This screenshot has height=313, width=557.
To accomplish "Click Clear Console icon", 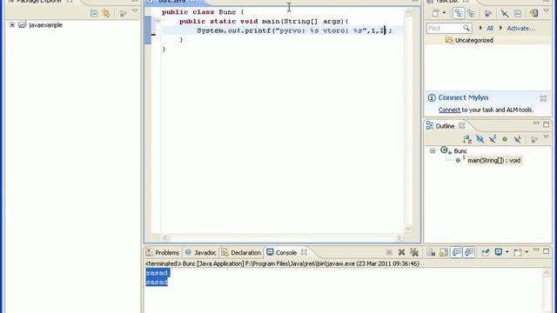I will pyautogui.click(x=431, y=252).
